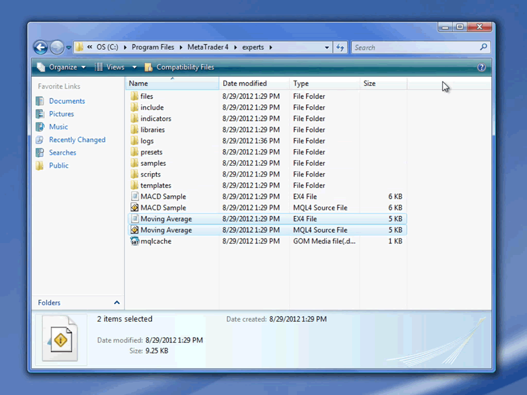Sort by Date modified column header
This screenshot has width=527, height=395.
coord(254,83)
